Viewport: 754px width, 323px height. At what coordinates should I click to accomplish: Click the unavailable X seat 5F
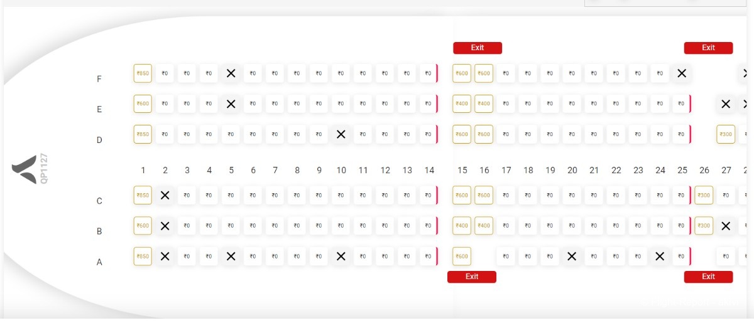coord(231,73)
